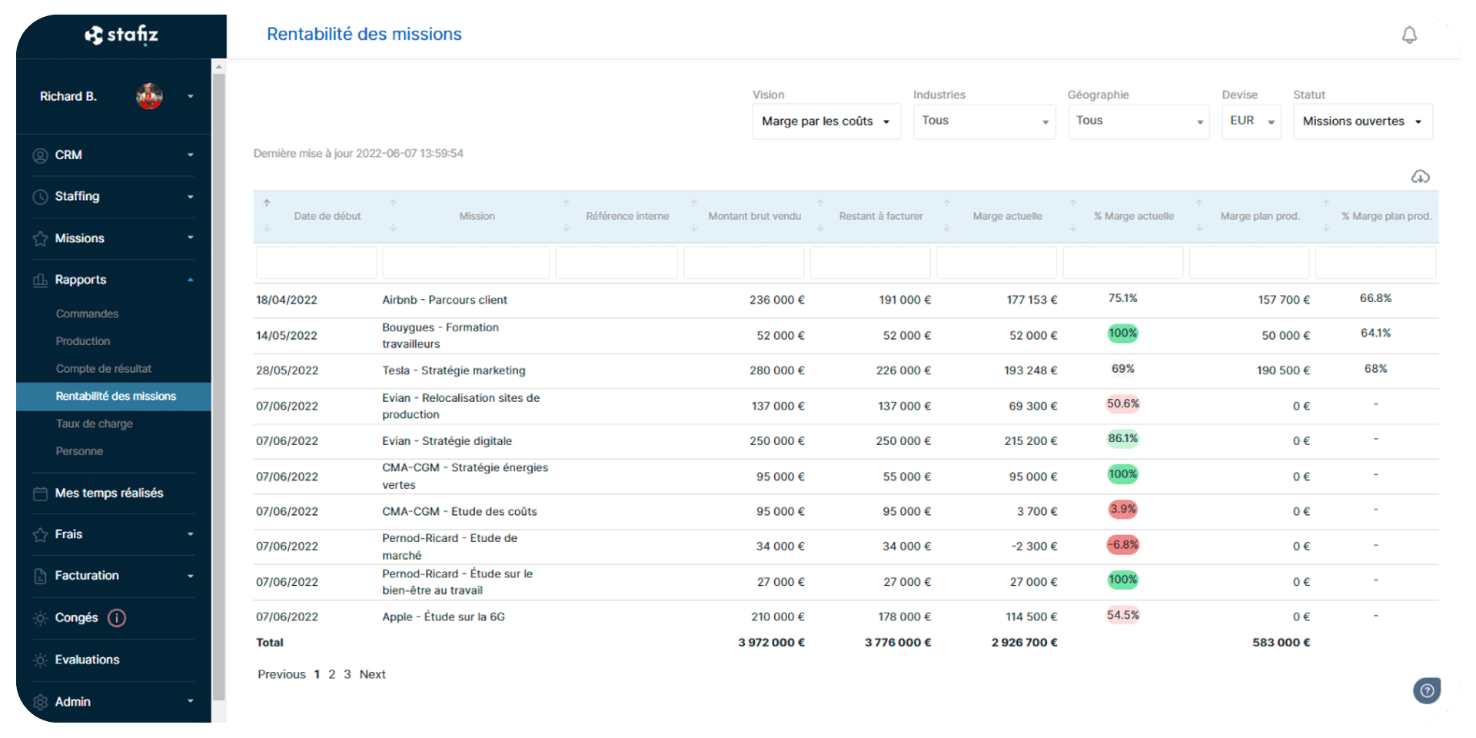Viewport: 1476px width, 738px height.
Task: Open Production report
Action: click(x=83, y=341)
